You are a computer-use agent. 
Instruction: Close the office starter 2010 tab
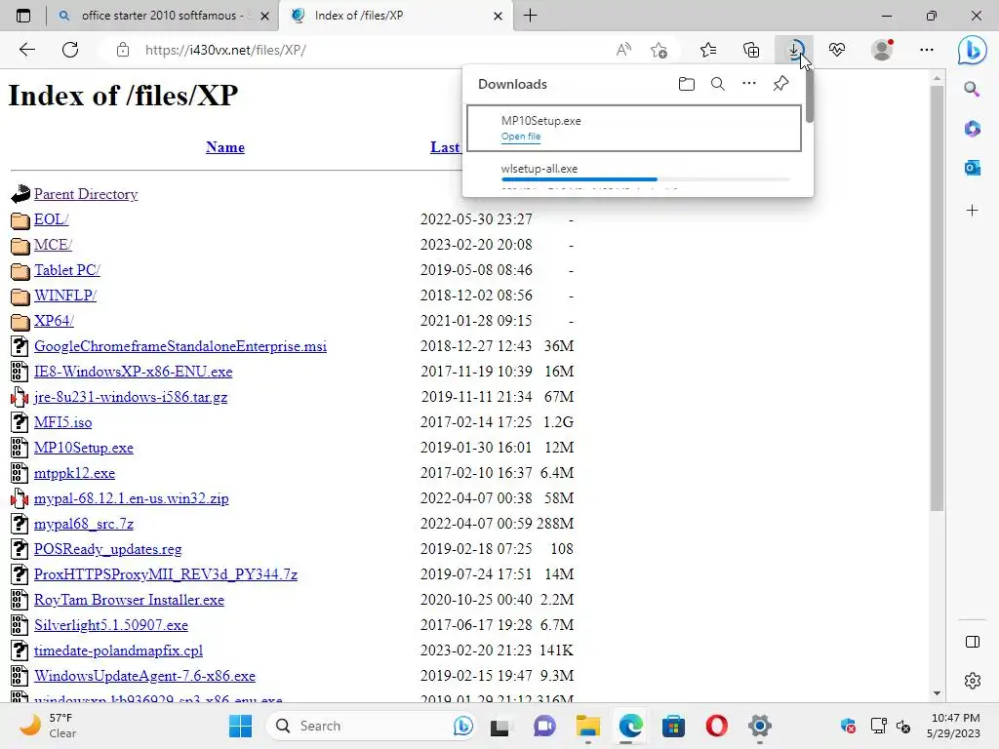coord(265,16)
